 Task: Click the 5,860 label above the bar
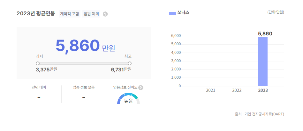(x=265, y=33)
